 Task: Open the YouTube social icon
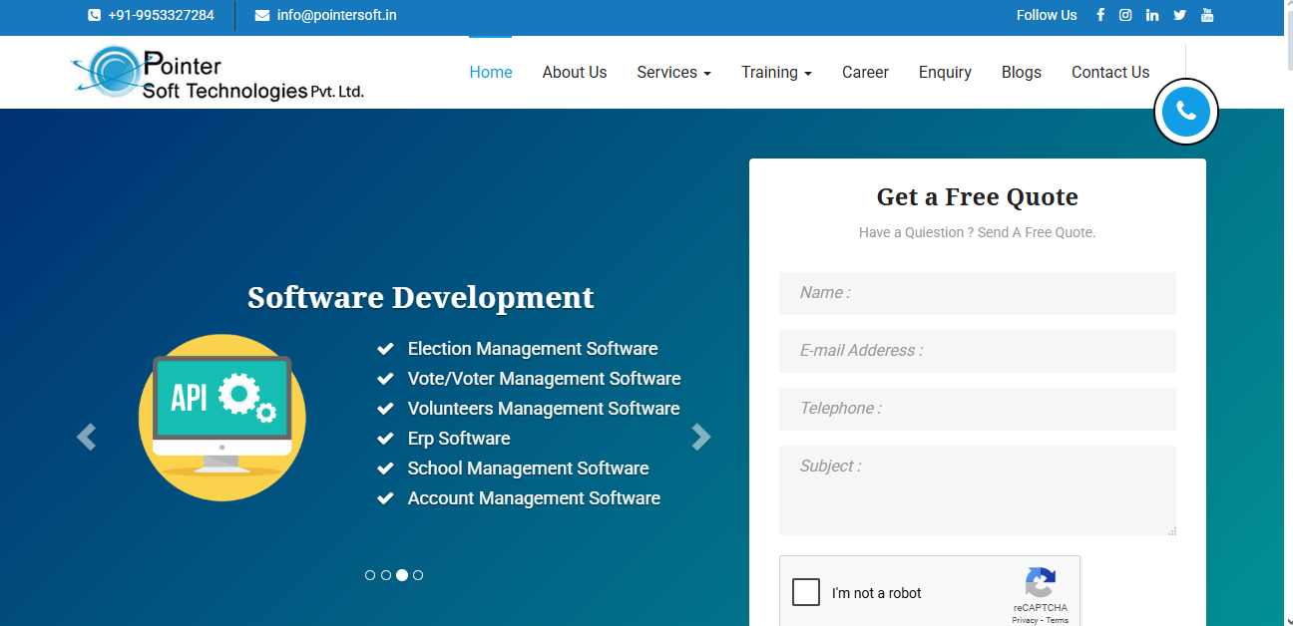click(x=1207, y=15)
